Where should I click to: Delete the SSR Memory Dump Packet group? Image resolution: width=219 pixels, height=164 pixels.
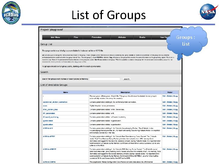[169, 149]
